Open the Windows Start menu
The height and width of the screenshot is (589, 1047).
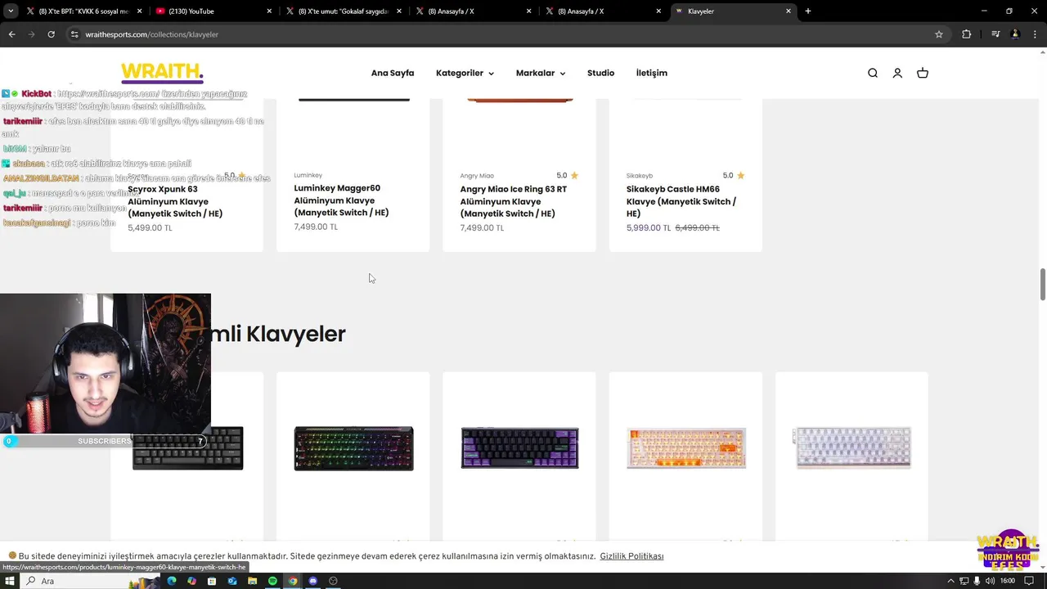coord(11,581)
